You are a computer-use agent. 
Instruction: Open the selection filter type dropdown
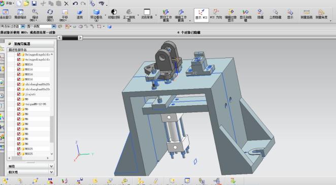(23, 26)
